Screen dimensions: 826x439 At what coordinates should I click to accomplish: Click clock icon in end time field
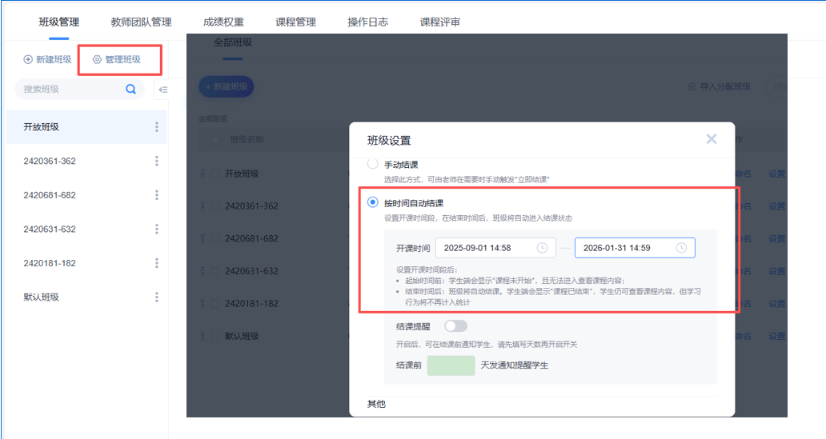click(x=681, y=248)
